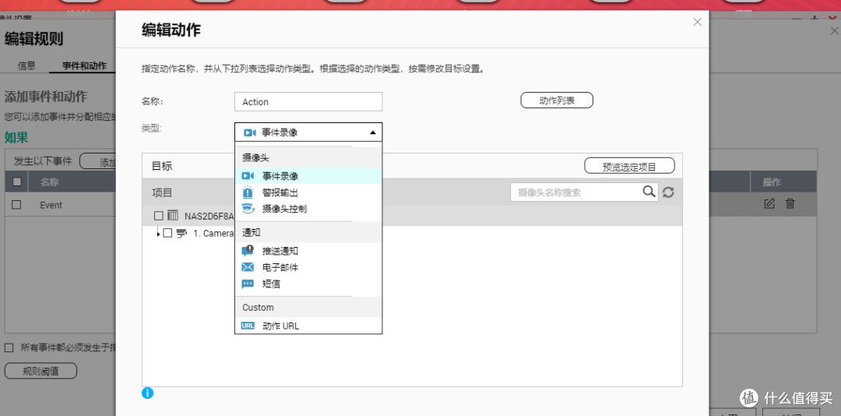841x416 pixels.
Task: Tick the 1. Camera checkbox
Action: pyautogui.click(x=167, y=233)
